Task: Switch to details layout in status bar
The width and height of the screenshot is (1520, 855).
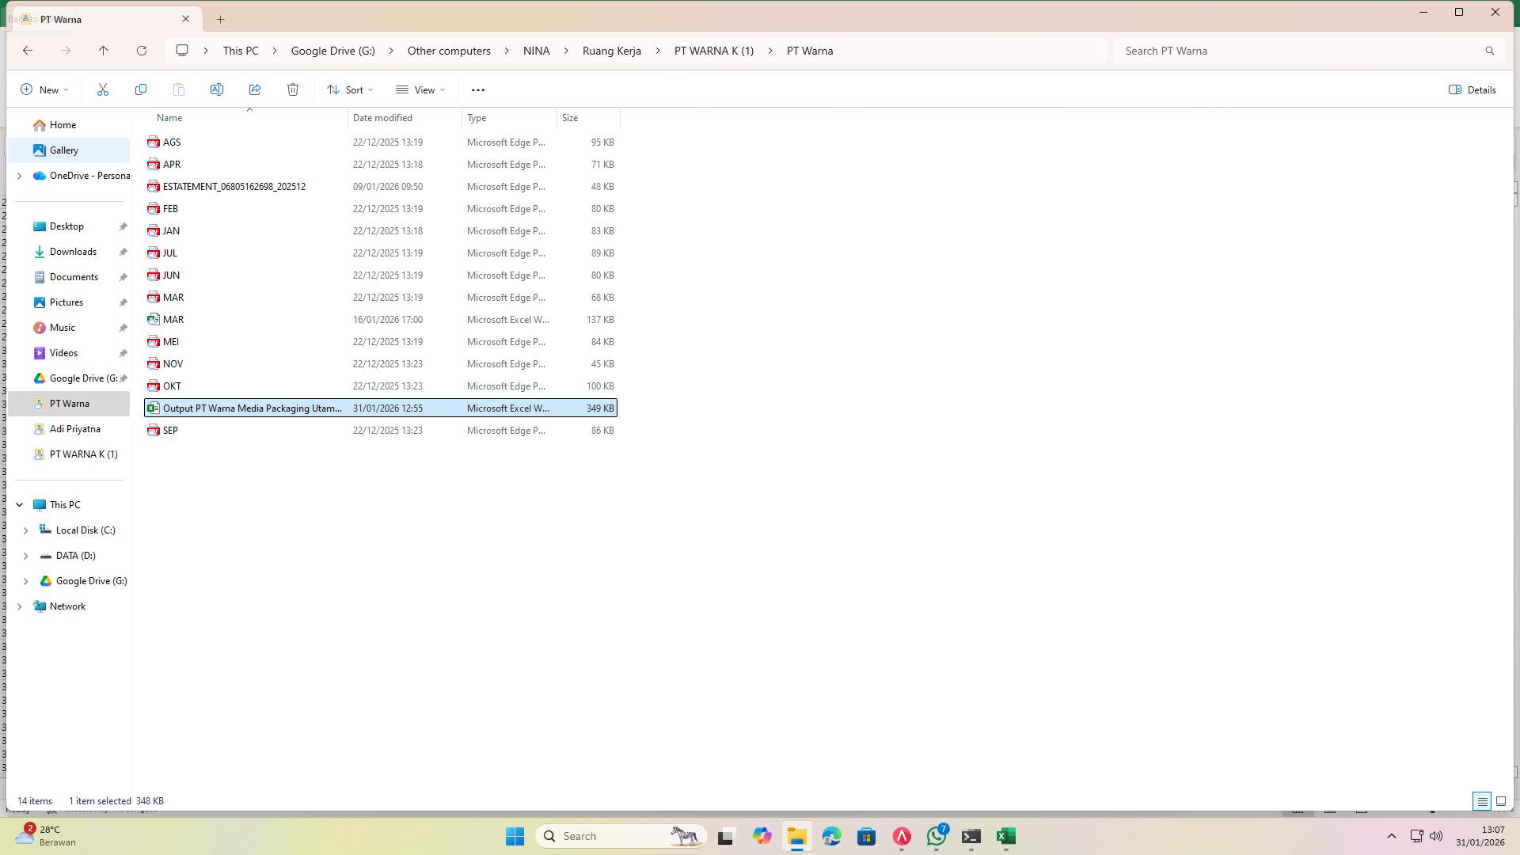Action: 1482,800
